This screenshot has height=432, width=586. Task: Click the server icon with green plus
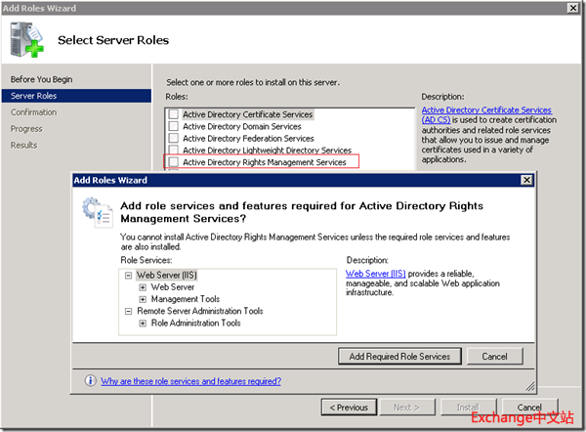pos(27,39)
